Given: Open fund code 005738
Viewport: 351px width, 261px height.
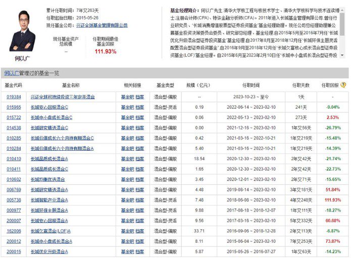Looking at the screenshot, I should pos(14,200).
